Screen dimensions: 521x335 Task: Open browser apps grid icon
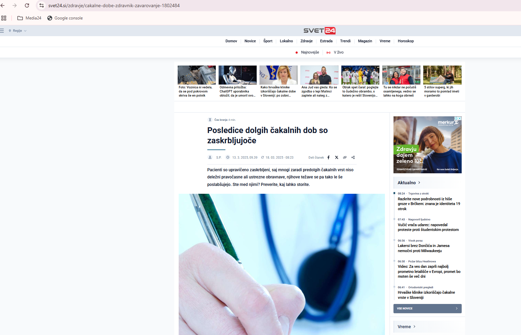point(4,18)
